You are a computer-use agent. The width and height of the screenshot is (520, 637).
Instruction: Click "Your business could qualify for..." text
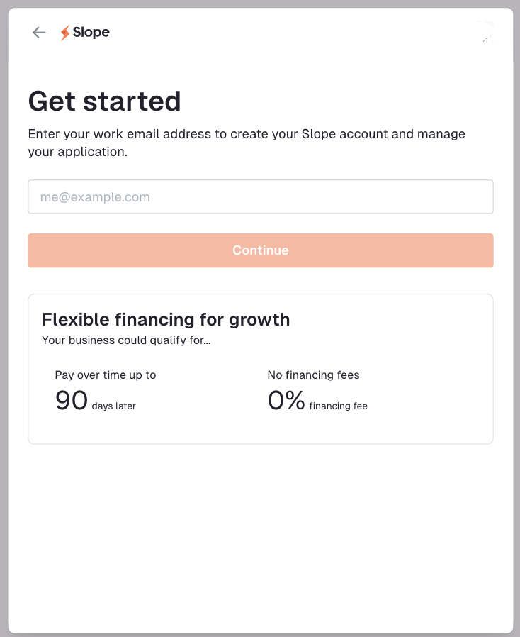(x=126, y=340)
